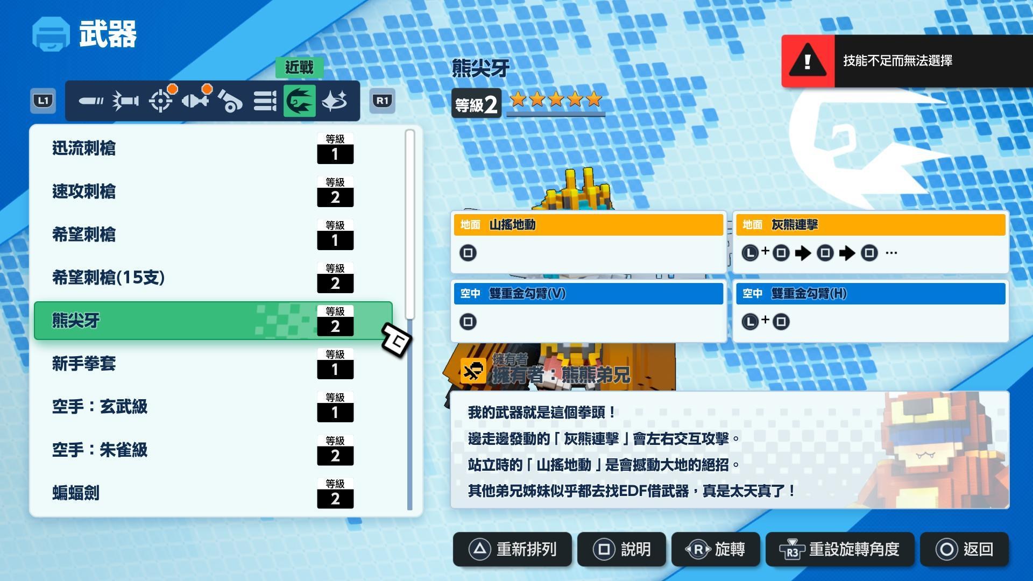Click the description line starting 邊走邊發動的
The image size is (1033, 581).
(x=604, y=438)
